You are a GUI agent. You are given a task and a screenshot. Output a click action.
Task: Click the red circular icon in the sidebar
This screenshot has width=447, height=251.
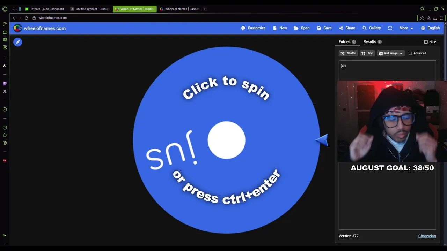pyautogui.click(x=5, y=161)
